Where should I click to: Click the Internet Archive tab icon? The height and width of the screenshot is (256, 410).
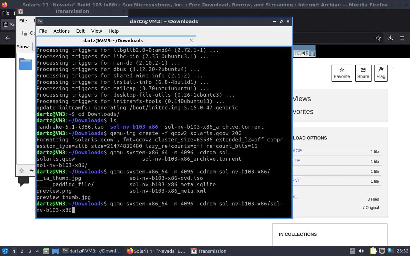coord(6,25)
